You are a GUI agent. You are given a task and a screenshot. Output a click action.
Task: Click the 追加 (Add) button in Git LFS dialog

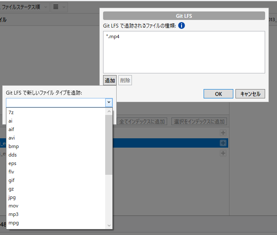(110, 81)
